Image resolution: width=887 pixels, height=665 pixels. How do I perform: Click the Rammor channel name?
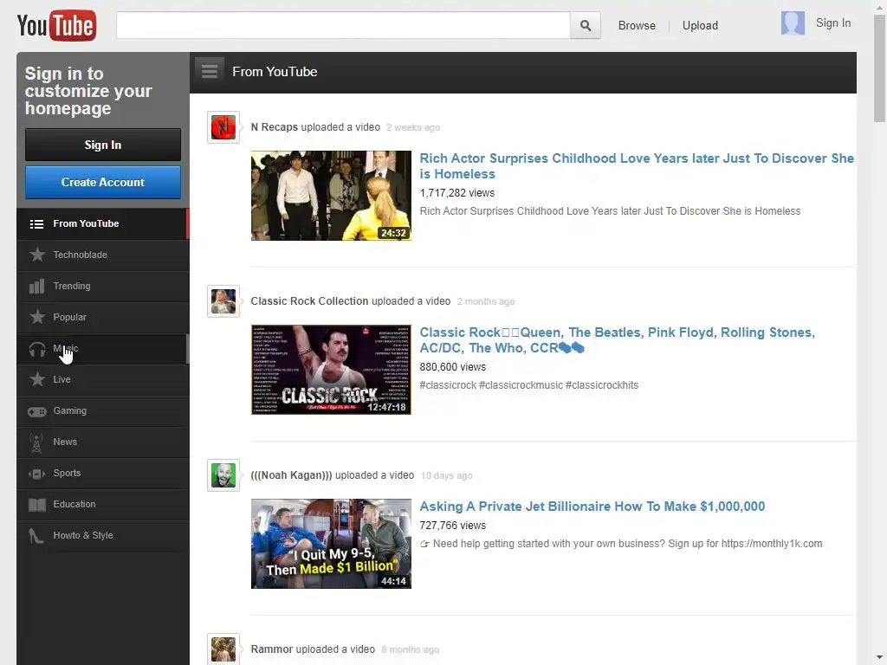271,649
